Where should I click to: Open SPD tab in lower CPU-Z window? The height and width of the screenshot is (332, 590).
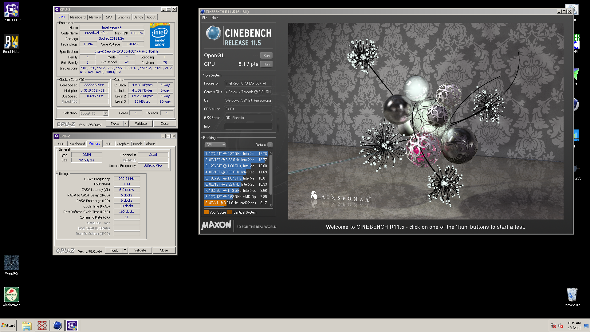pos(108,144)
